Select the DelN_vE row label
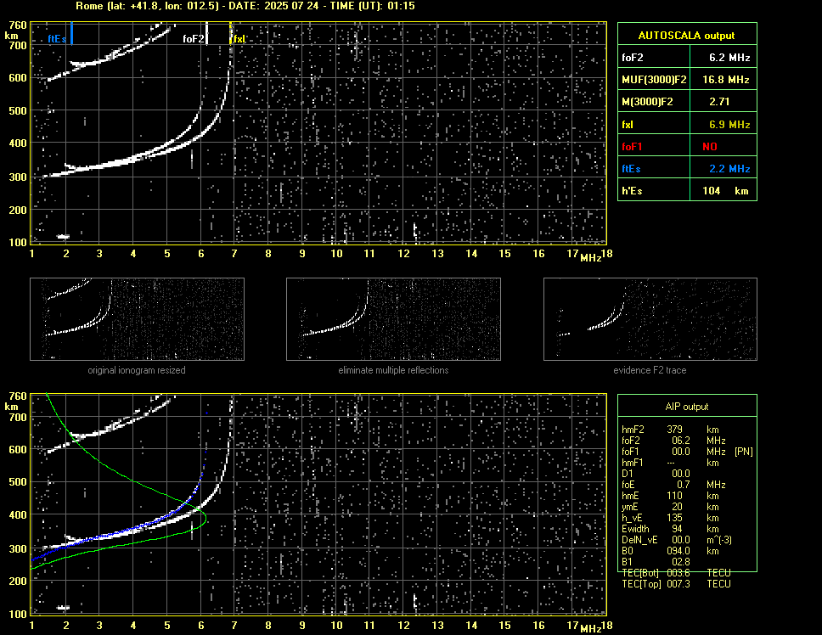822x635 pixels. click(639, 540)
